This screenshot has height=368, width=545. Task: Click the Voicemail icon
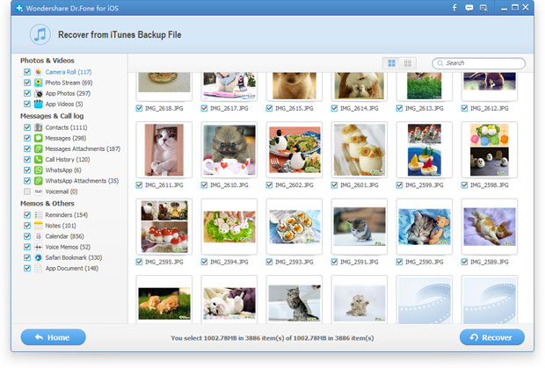click(38, 191)
